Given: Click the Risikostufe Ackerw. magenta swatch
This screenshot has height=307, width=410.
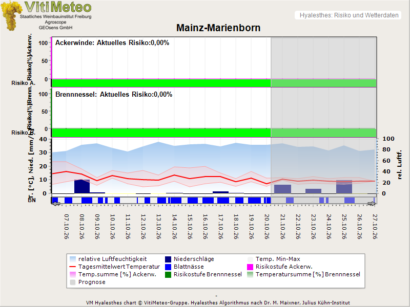Looking at the screenshot, I should tap(250, 267).
